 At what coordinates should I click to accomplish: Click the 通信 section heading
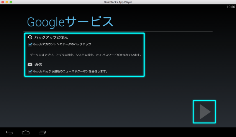(x=38, y=65)
